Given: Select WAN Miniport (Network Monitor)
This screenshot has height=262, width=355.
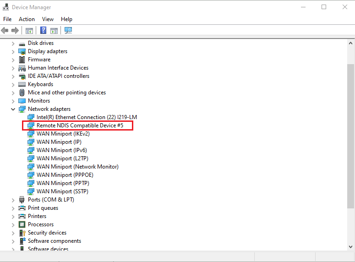Looking at the screenshot, I should 78,167.
